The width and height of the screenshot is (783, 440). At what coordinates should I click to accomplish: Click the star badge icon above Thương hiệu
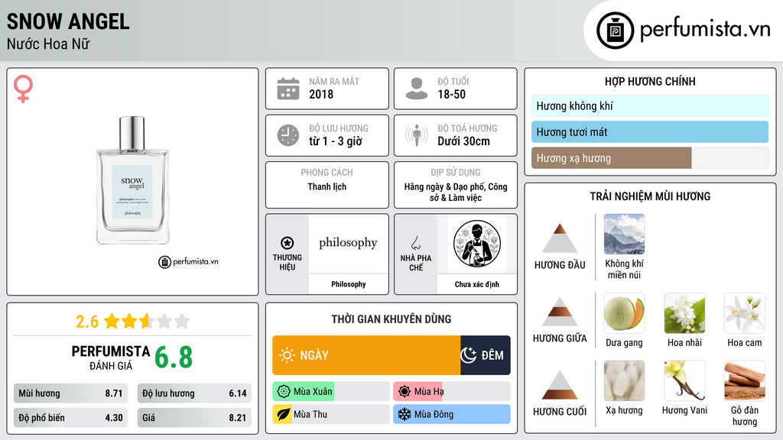coord(288,243)
